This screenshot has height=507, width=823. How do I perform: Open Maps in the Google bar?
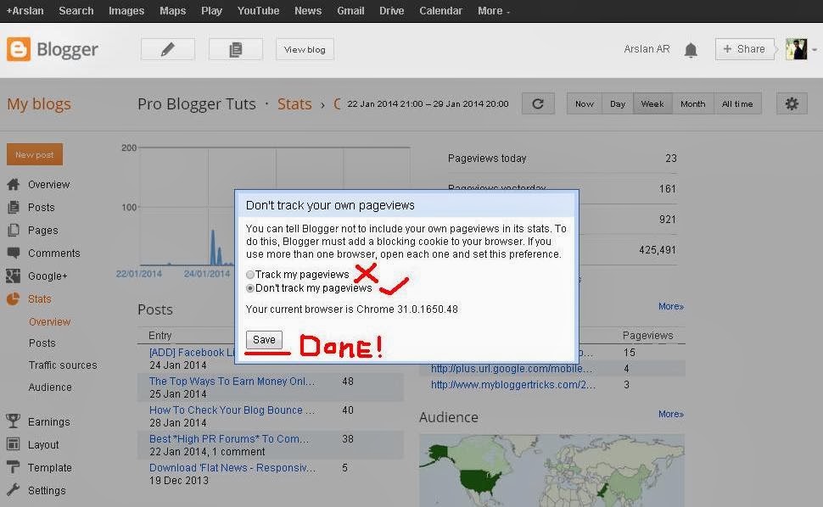point(173,10)
